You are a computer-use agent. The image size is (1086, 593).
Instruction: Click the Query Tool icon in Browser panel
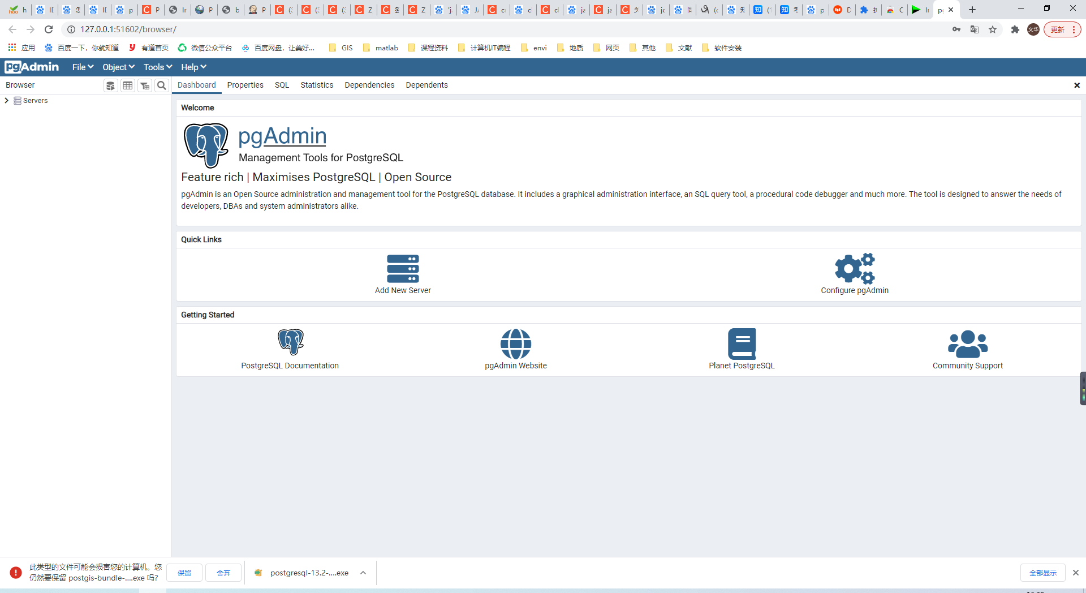pos(111,85)
